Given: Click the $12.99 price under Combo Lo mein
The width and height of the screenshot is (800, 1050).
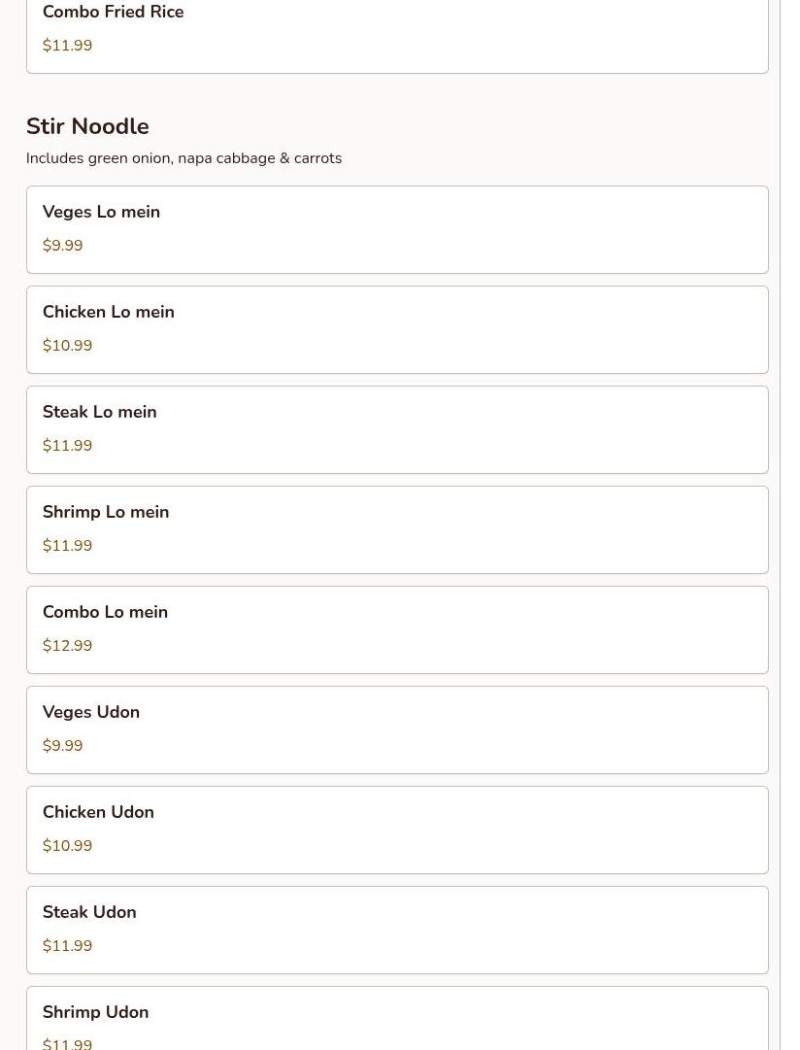Looking at the screenshot, I should 67,646.
